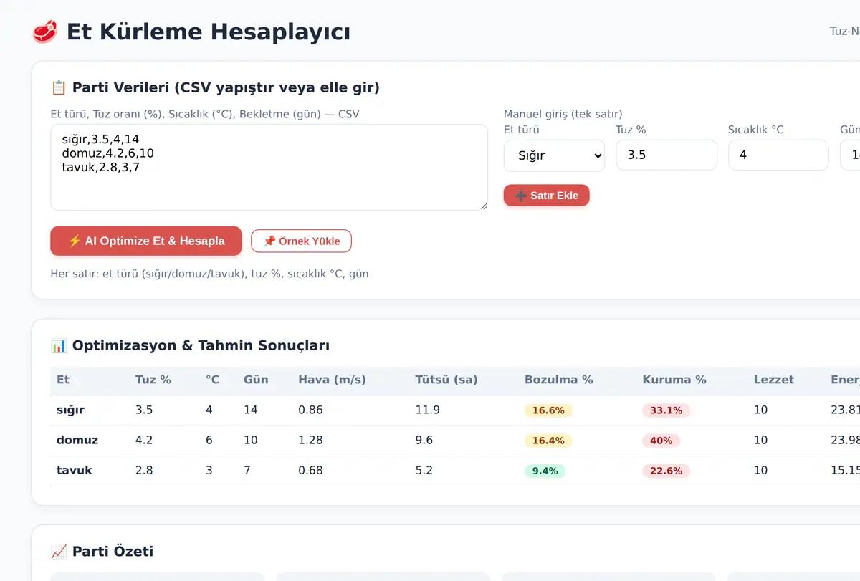Screen dimensions: 860x581
Task: Click the Gün column header
Action: pos(256,380)
